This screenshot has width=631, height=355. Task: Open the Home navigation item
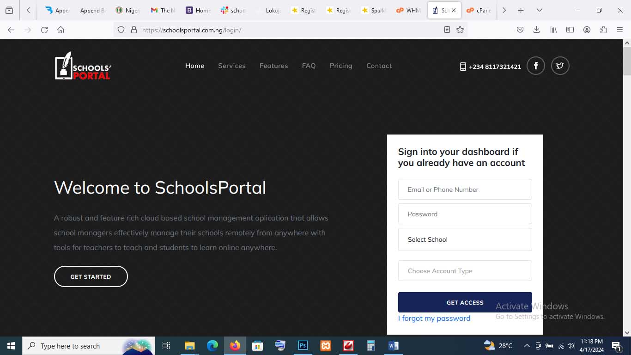click(x=194, y=66)
